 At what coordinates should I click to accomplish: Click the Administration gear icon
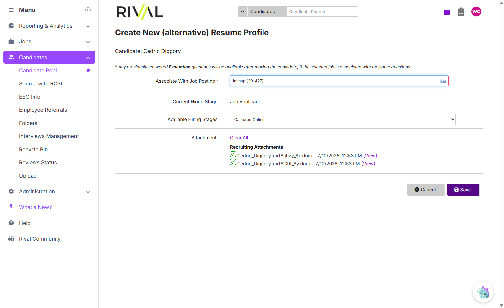pos(11,191)
